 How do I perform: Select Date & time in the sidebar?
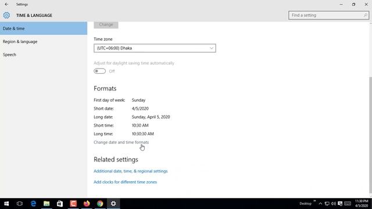(x=44, y=28)
